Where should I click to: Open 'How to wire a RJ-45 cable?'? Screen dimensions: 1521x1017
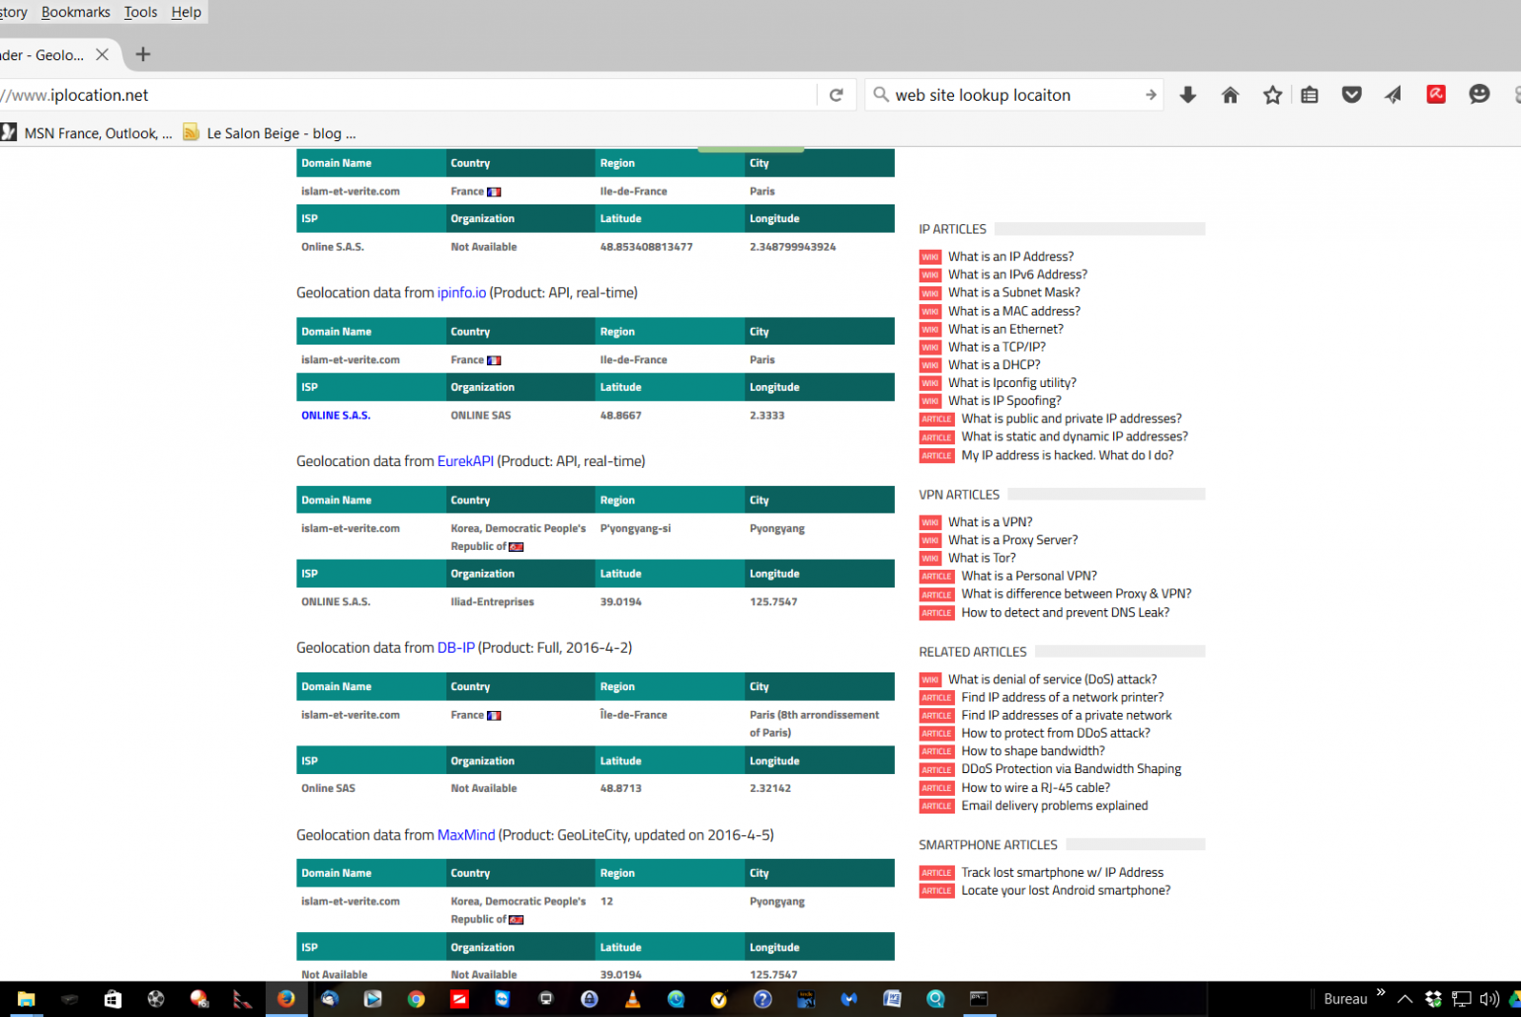click(x=1036, y=788)
